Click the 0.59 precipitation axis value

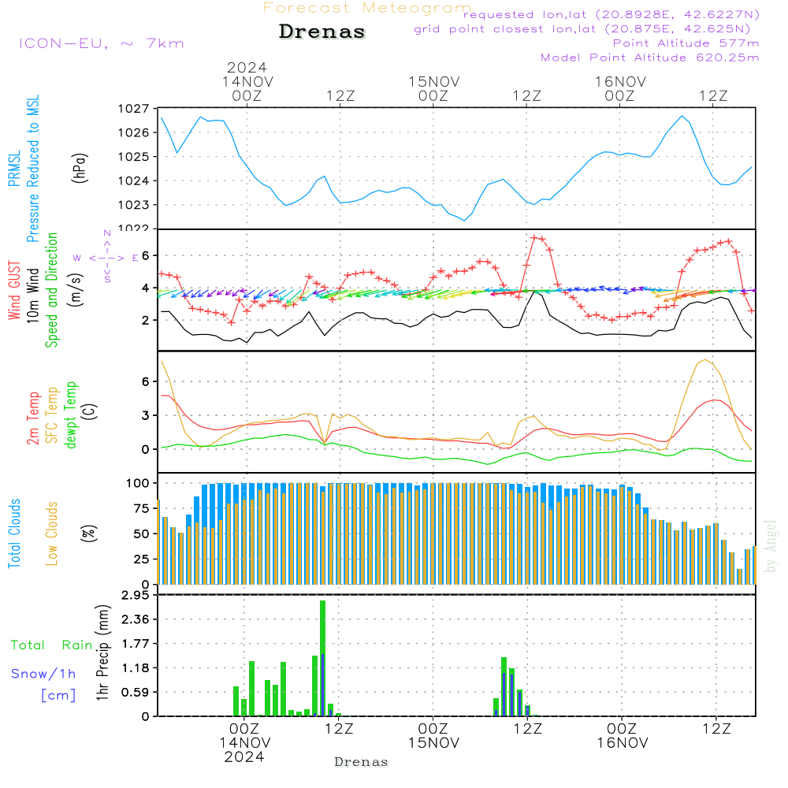(136, 693)
